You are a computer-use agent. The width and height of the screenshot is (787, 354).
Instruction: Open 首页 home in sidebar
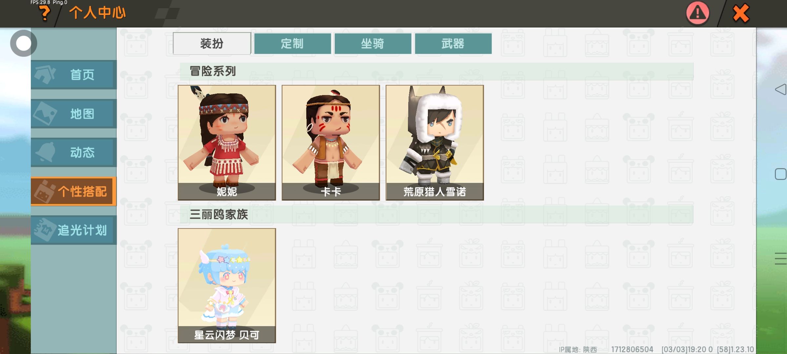74,75
